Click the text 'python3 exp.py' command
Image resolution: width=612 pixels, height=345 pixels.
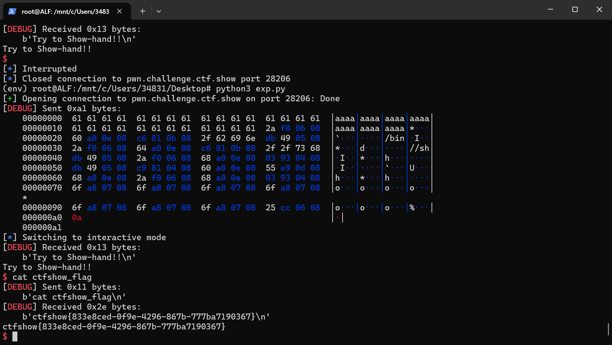250,89
